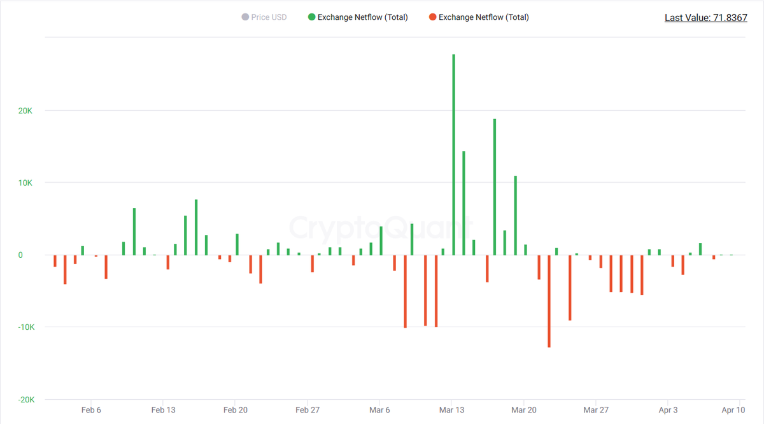Click the 0 y-axis baseline label

[20, 255]
